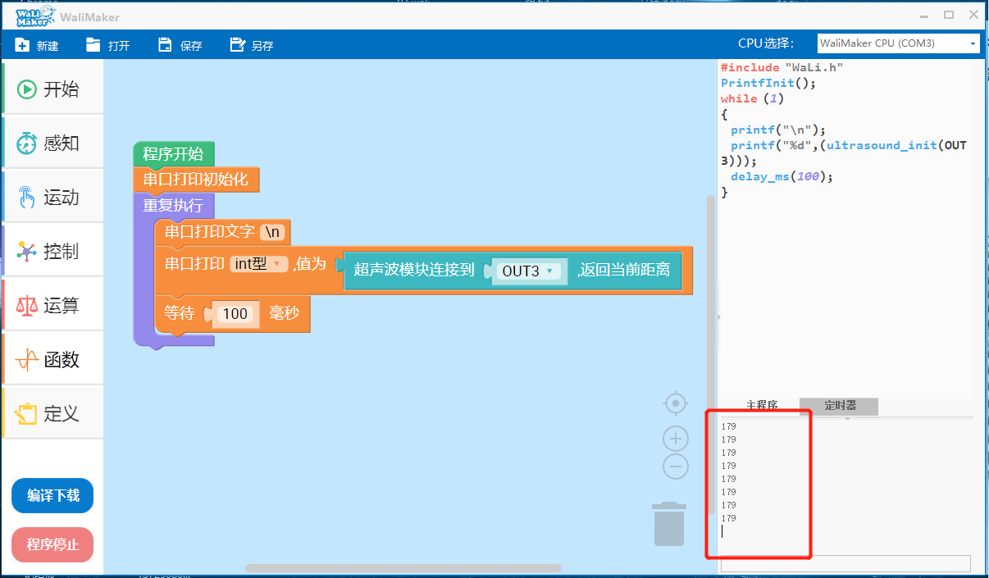
Task: Click the horizontal workspace scrollbar
Action: [403, 568]
